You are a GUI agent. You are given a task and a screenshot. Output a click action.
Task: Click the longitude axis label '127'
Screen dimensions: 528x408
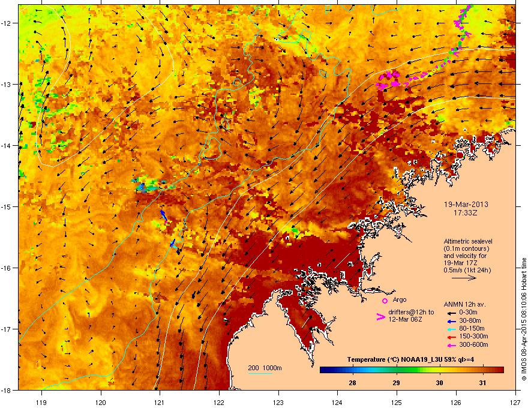515,403
